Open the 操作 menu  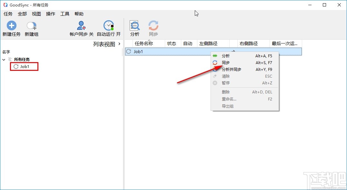pos(51,14)
